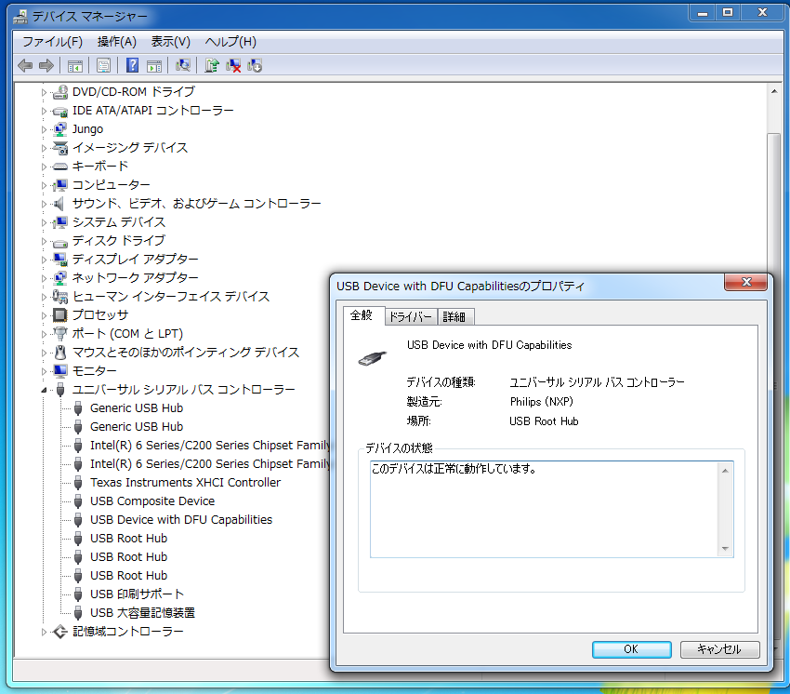
Task: Click the Disable device toolbar icon
Action: (255, 65)
